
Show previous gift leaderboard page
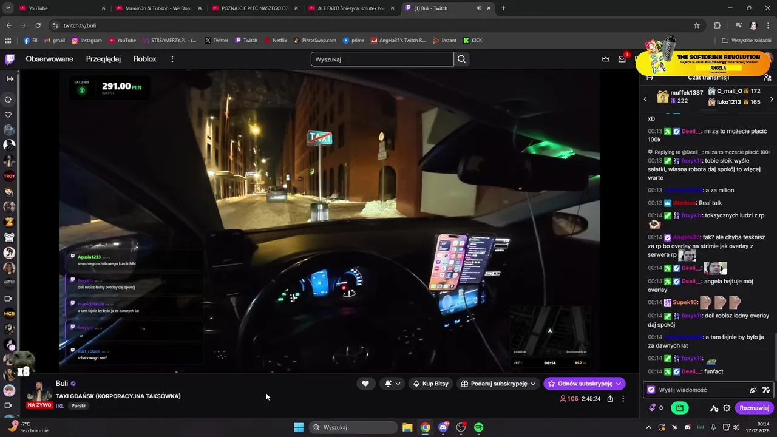[645, 99]
